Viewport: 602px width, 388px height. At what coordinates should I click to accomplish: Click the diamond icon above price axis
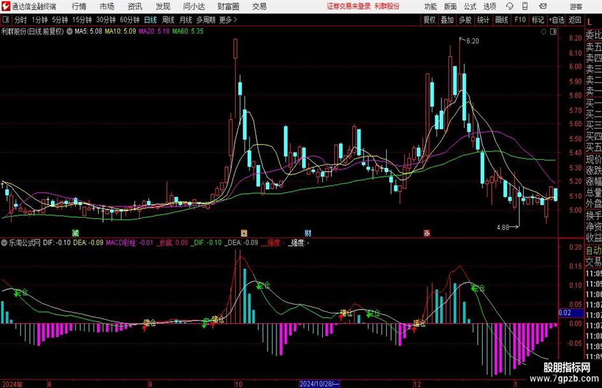pyautogui.click(x=543, y=32)
